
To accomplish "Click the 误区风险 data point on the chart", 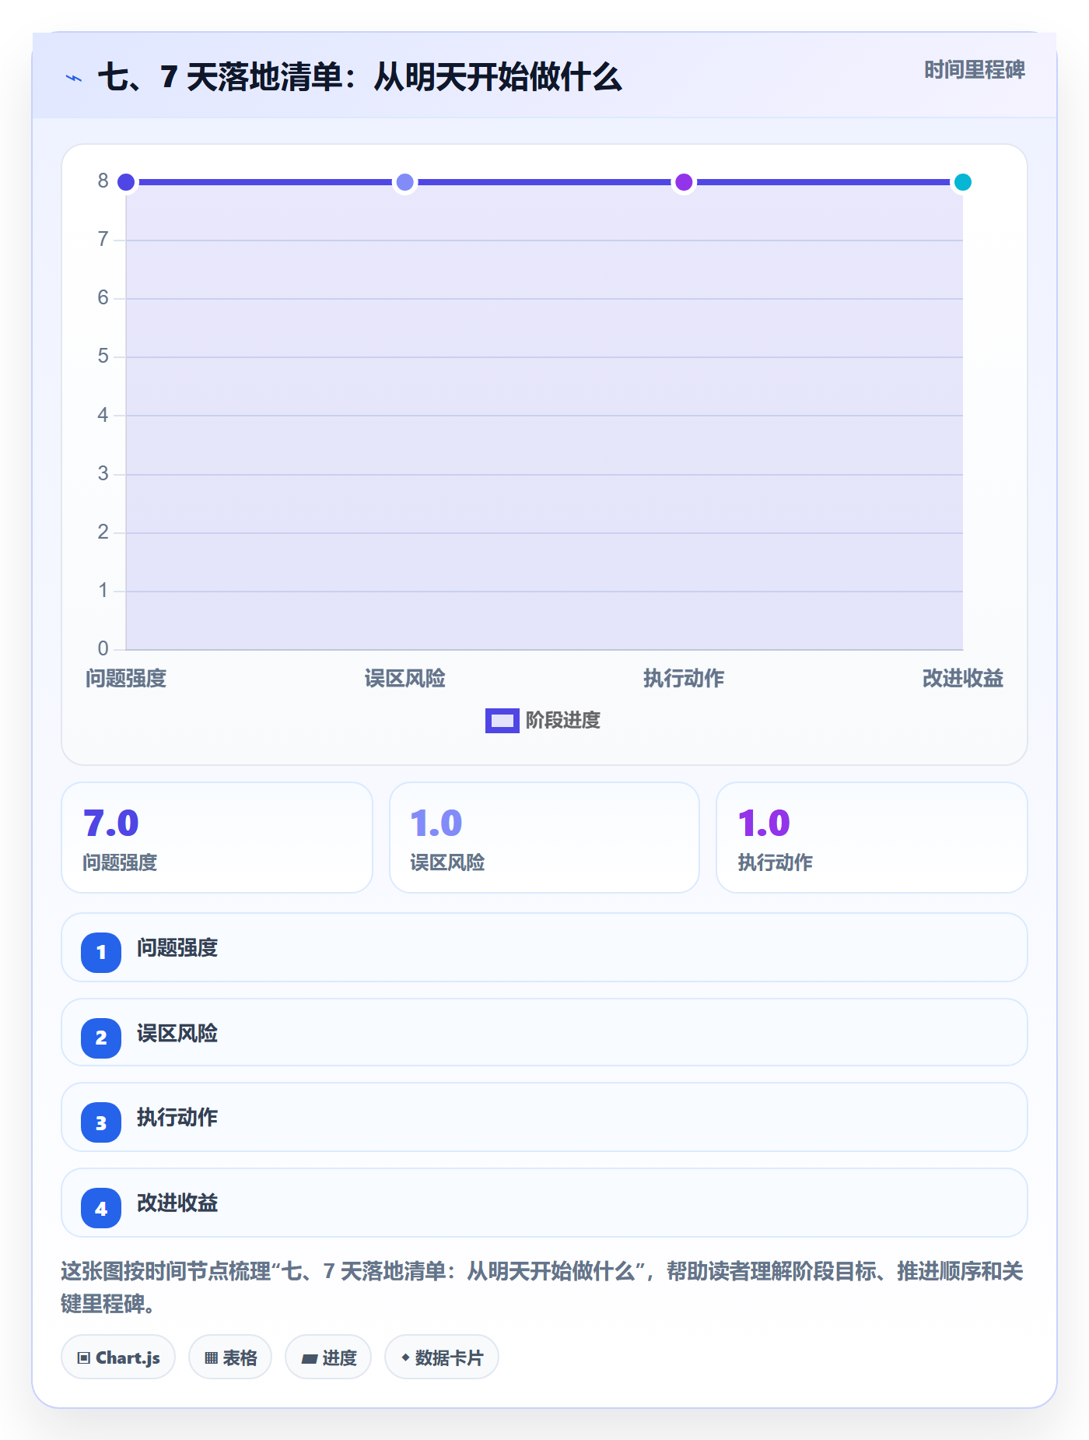I will 404,182.
